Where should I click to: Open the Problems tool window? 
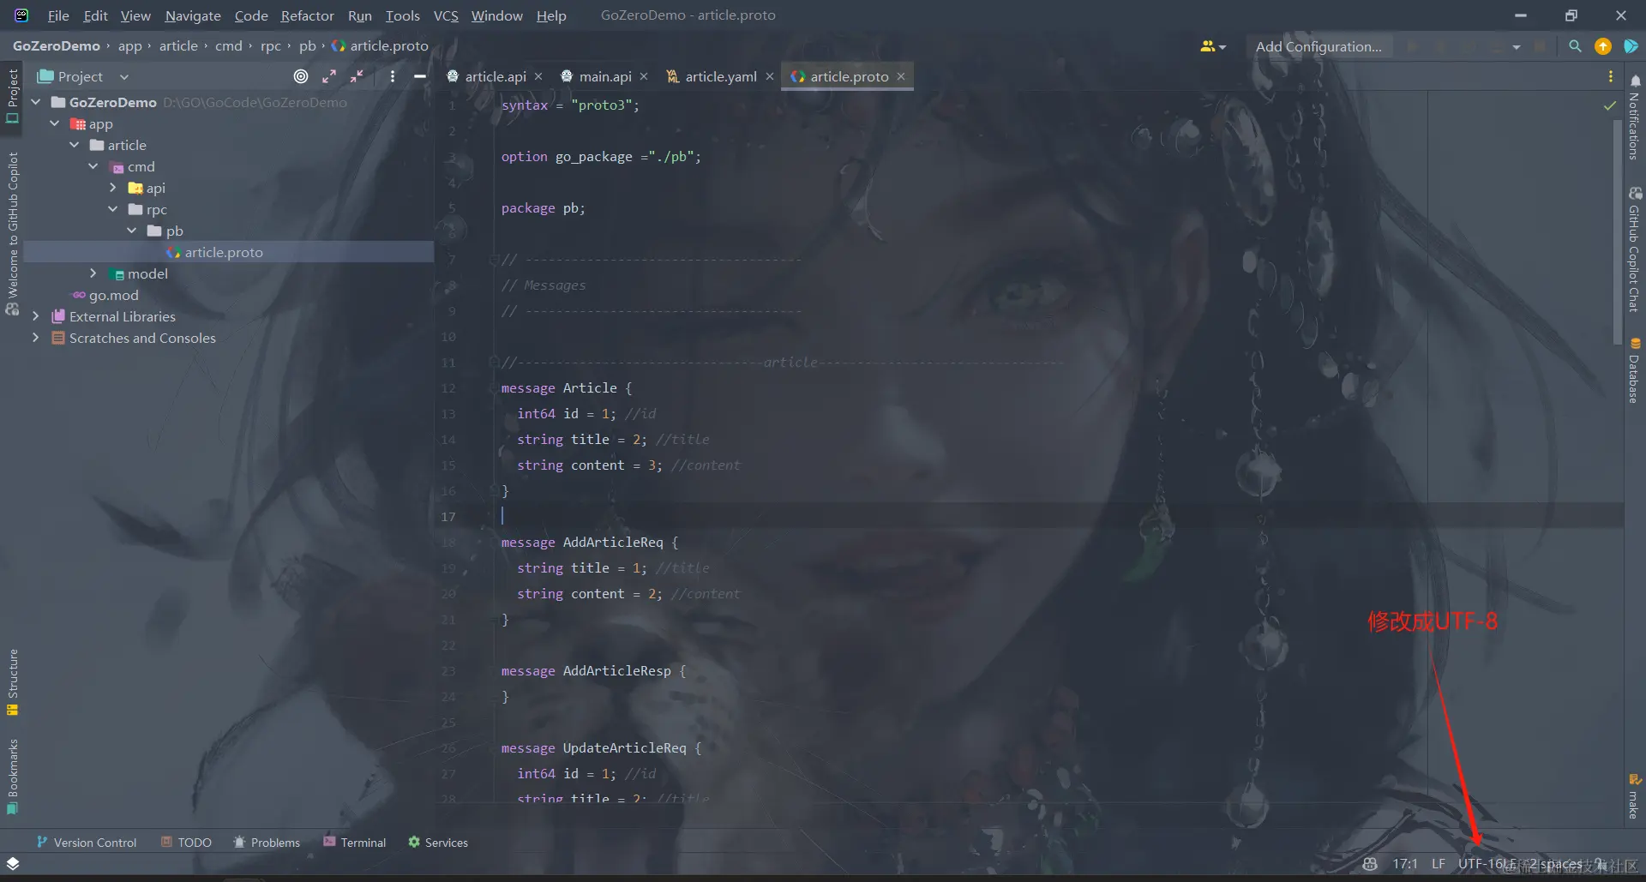[267, 843]
